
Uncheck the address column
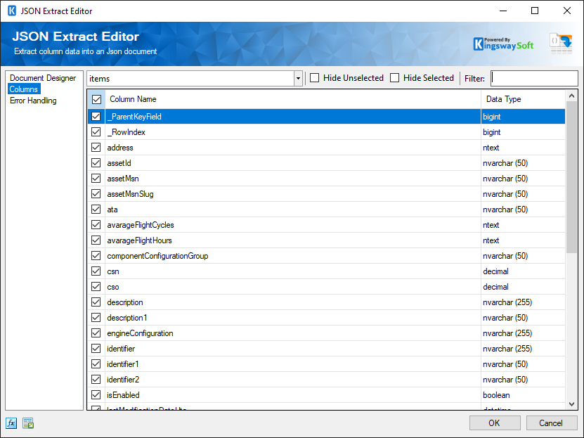[96, 148]
